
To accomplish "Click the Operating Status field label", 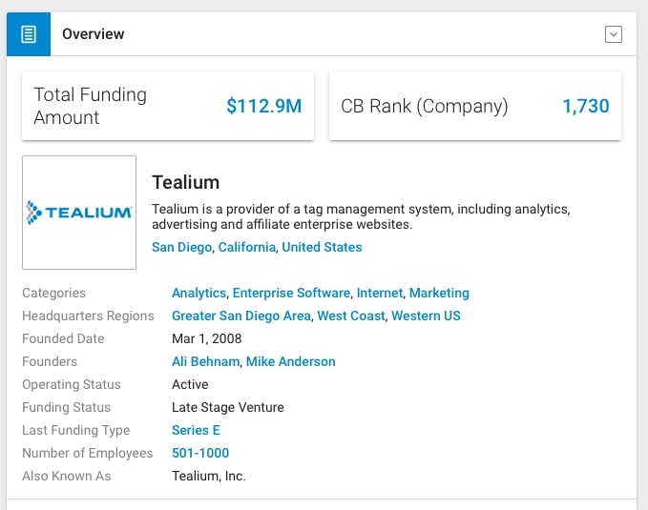I will 72,384.
